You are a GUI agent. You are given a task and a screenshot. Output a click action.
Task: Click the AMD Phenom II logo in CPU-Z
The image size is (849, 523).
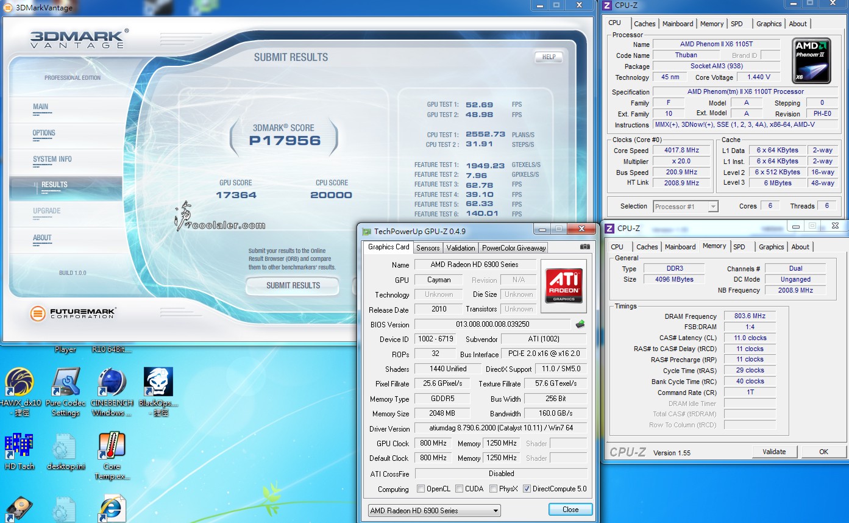tap(811, 60)
